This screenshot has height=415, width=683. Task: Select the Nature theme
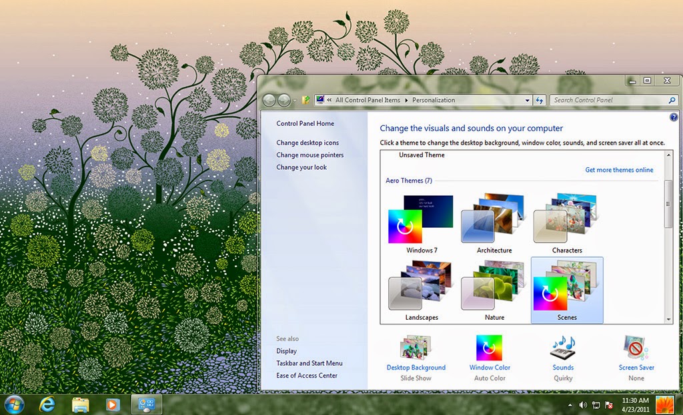[494, 290]
